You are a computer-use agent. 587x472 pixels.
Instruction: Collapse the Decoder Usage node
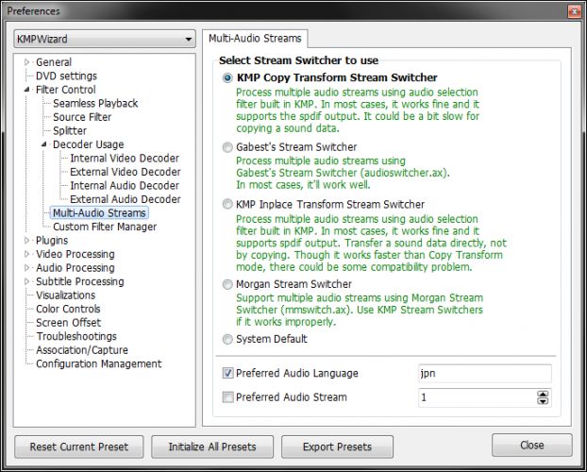coord(43,144)
